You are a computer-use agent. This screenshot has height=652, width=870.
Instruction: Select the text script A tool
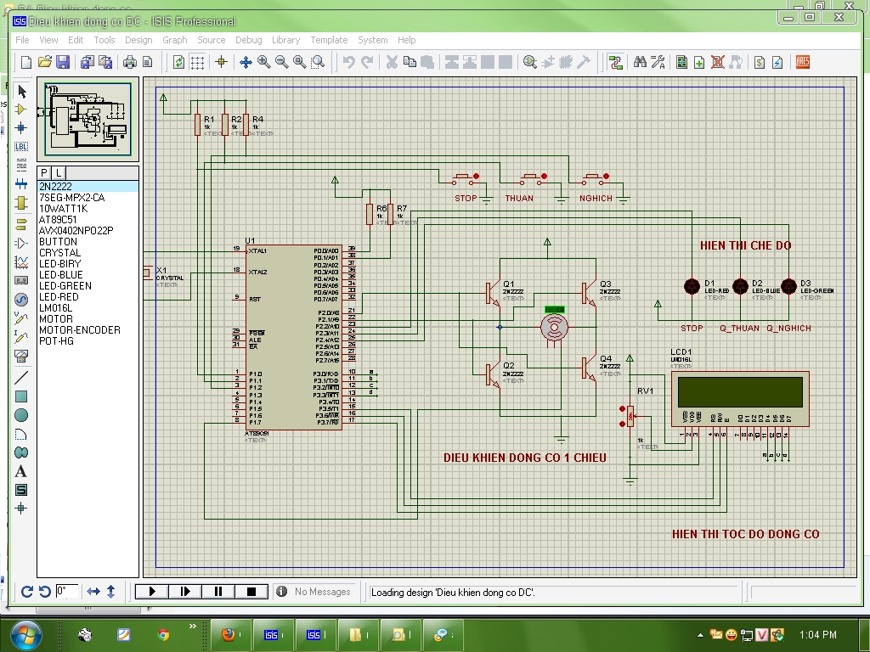[21, 472]
